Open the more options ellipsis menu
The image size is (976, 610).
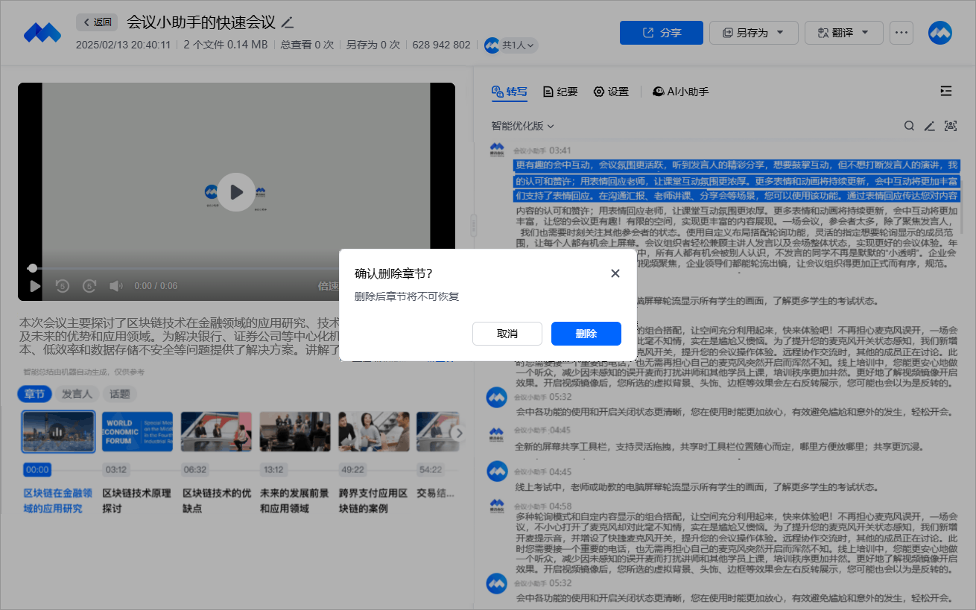click(x=901, y=33)
